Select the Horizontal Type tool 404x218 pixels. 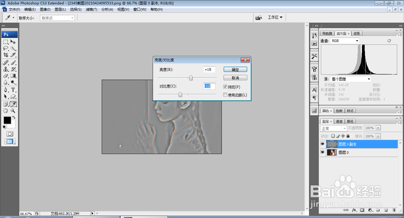click(13, 90)
